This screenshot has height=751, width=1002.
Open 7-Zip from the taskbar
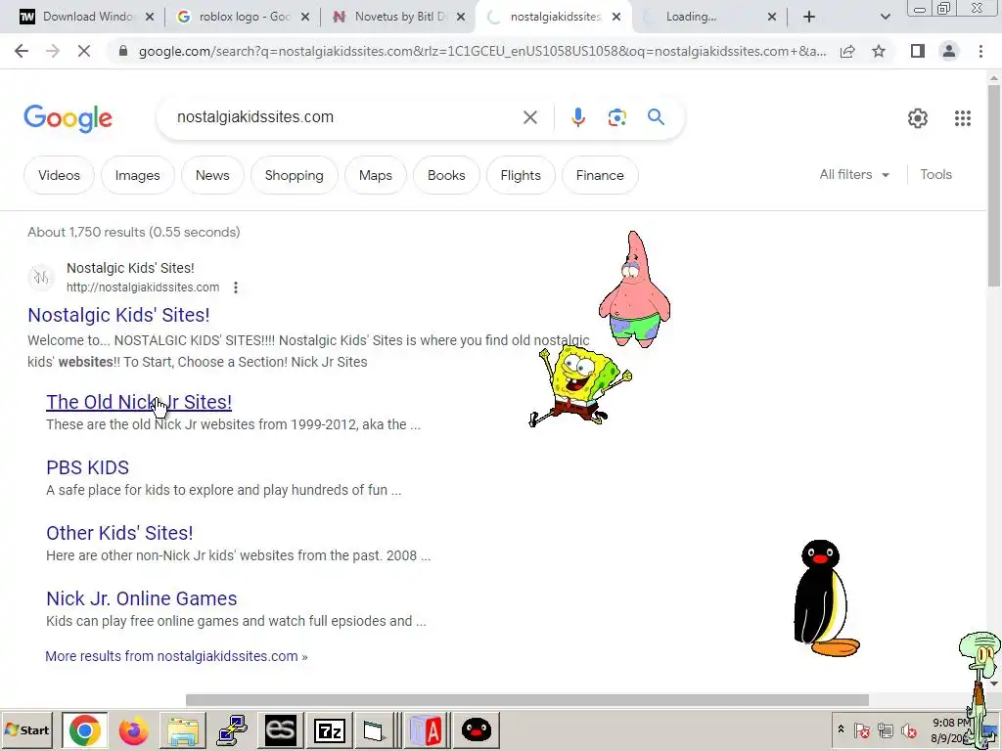pyautogui.click(x=330, y=729)
